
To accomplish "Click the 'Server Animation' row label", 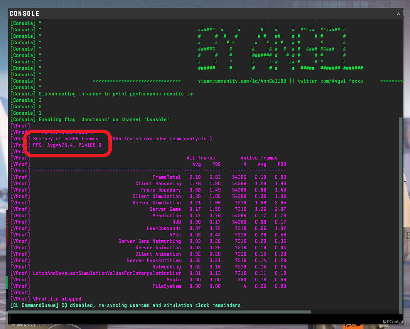I will click(158, 247).
